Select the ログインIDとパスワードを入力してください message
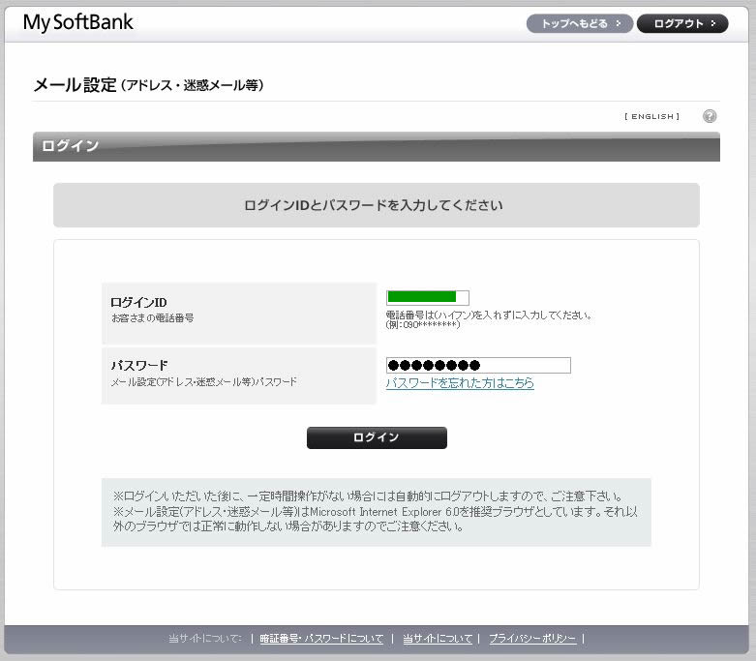 pos(374,205)
